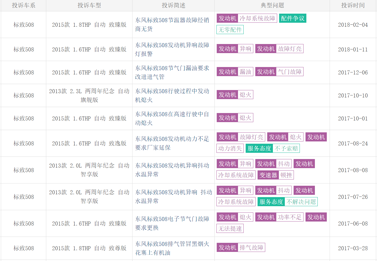Click the date 2017-08-08
The width and height of the screenshot is (377, 261).
click(x=353, y=170)
